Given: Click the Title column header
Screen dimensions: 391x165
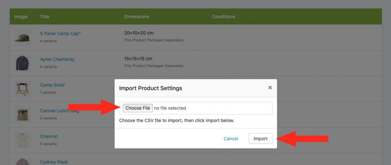Looking at the screenshot, I should tap(44, 17).
